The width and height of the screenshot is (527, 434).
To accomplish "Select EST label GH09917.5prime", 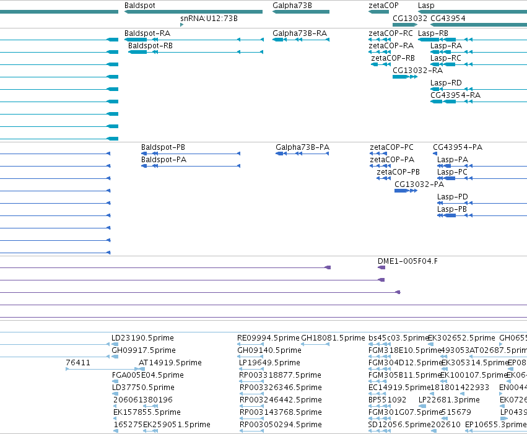I will point(144,350).
